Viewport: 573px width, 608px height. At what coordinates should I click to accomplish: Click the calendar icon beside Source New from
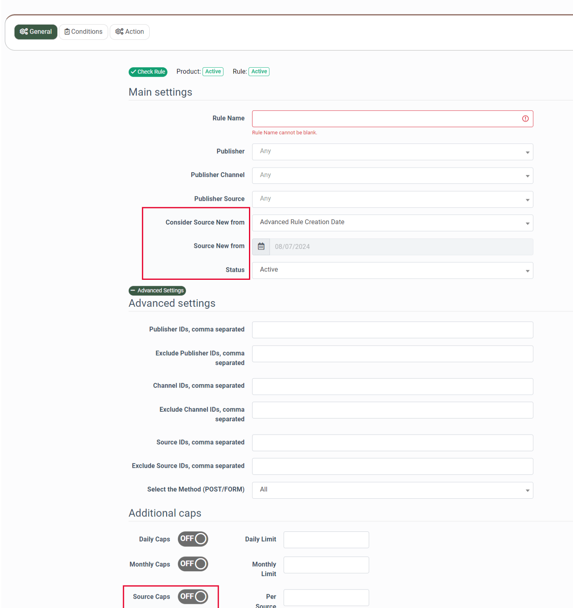click(261, 246)
